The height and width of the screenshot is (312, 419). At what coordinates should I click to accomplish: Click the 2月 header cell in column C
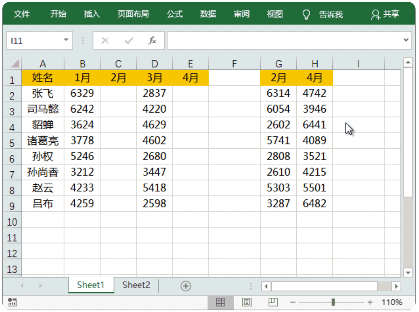pyautogui.click(x=119, y=78)
